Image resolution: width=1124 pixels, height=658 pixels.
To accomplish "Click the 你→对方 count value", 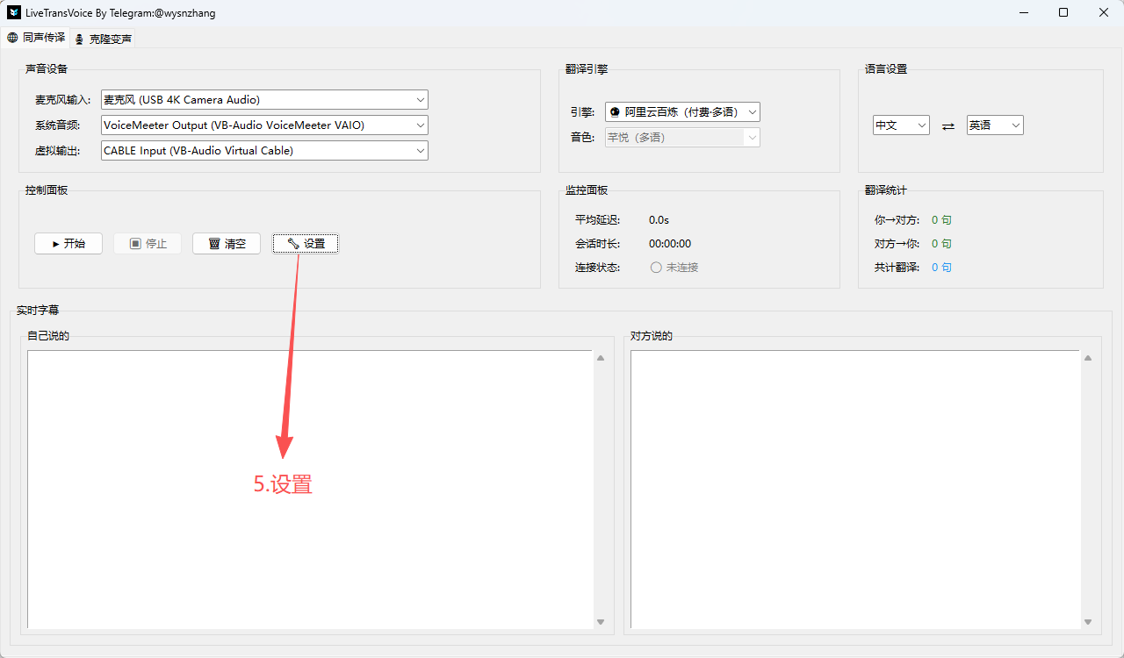I will (x=941, y=220).
